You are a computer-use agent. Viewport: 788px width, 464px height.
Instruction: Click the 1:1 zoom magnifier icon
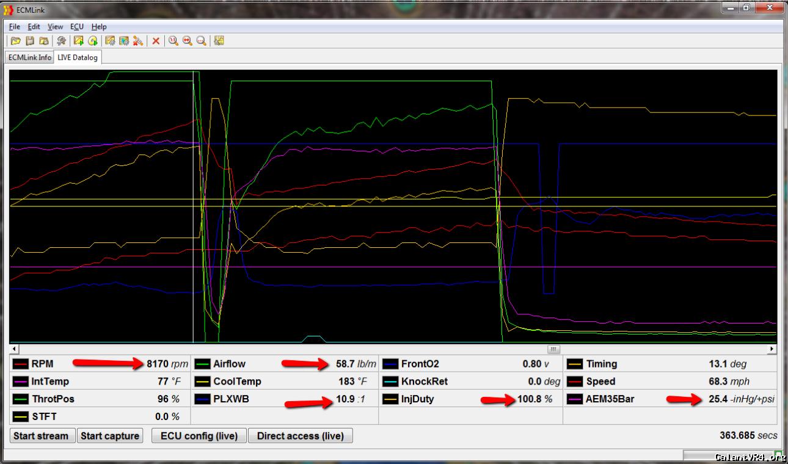click(x=173, y=41)
